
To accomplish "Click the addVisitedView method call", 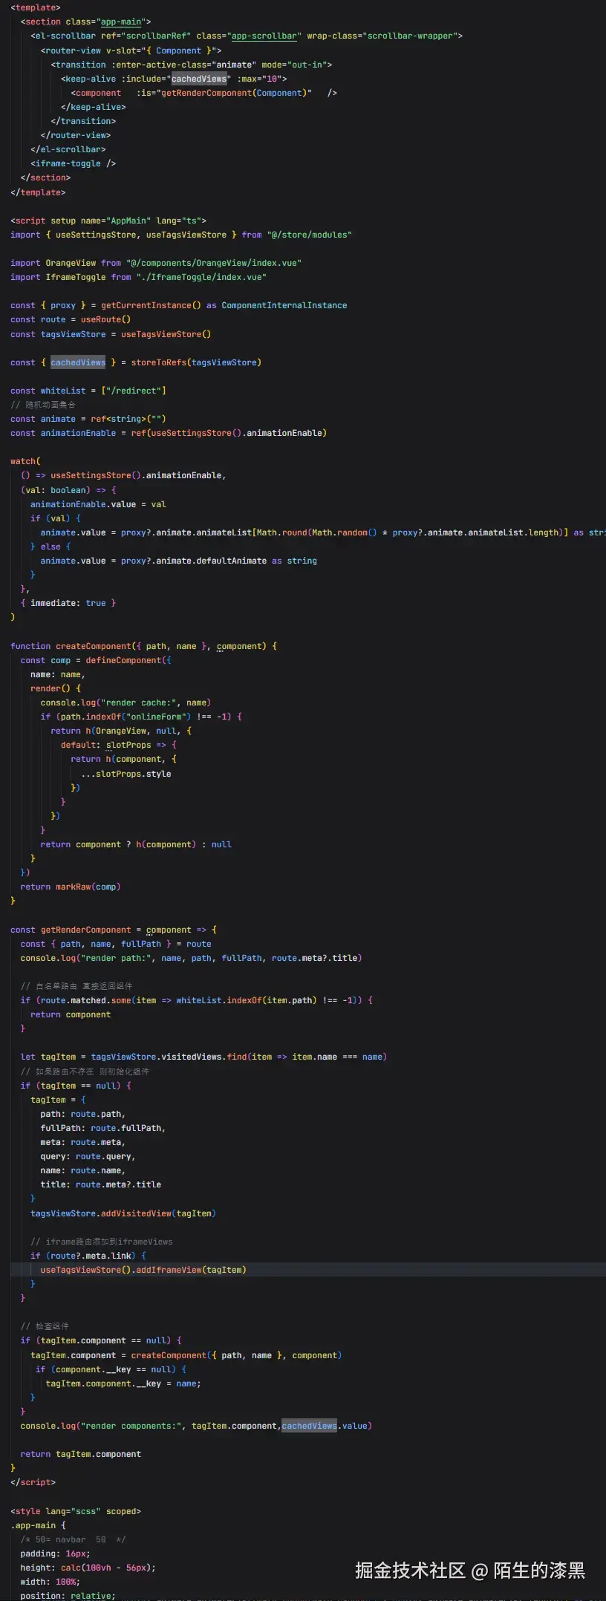I will point(136,1213).
